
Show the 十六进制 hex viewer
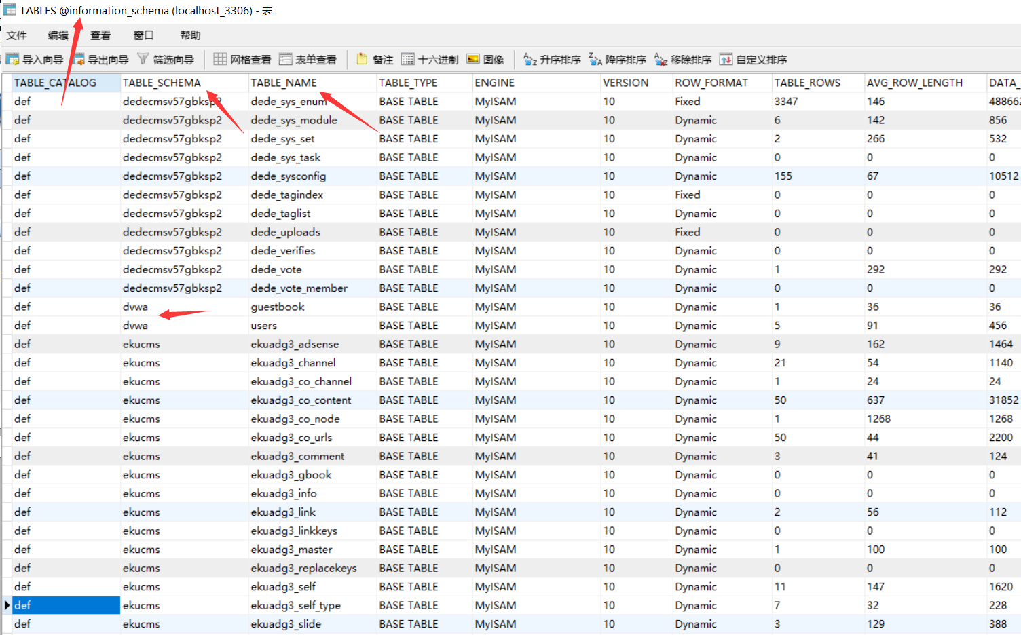click(x=430, y=60)
